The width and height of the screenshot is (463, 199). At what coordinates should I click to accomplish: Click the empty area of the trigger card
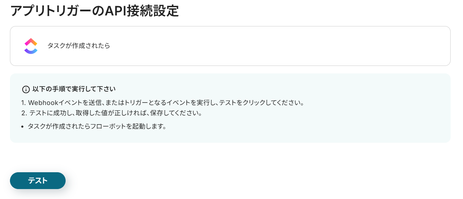275,46
